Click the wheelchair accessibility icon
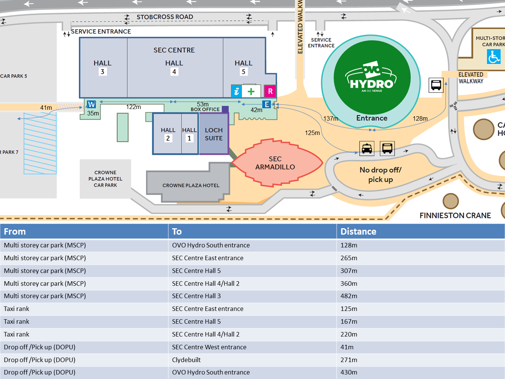The width and height of the screenshot is (505, 379). [494, 57]
